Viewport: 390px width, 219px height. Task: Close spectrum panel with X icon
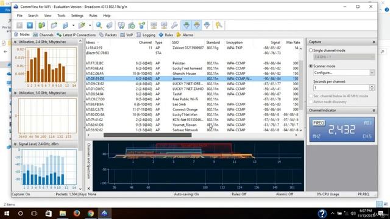[x=88, y=189]
